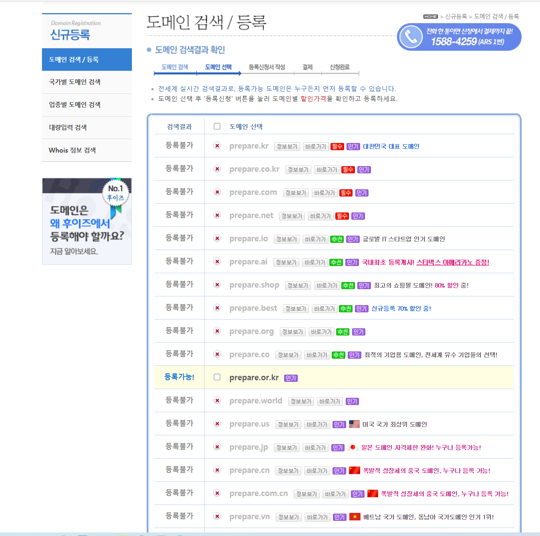
Task: Open the Whois 정보 검색 menu item
Action: click(x=72, y=150)
